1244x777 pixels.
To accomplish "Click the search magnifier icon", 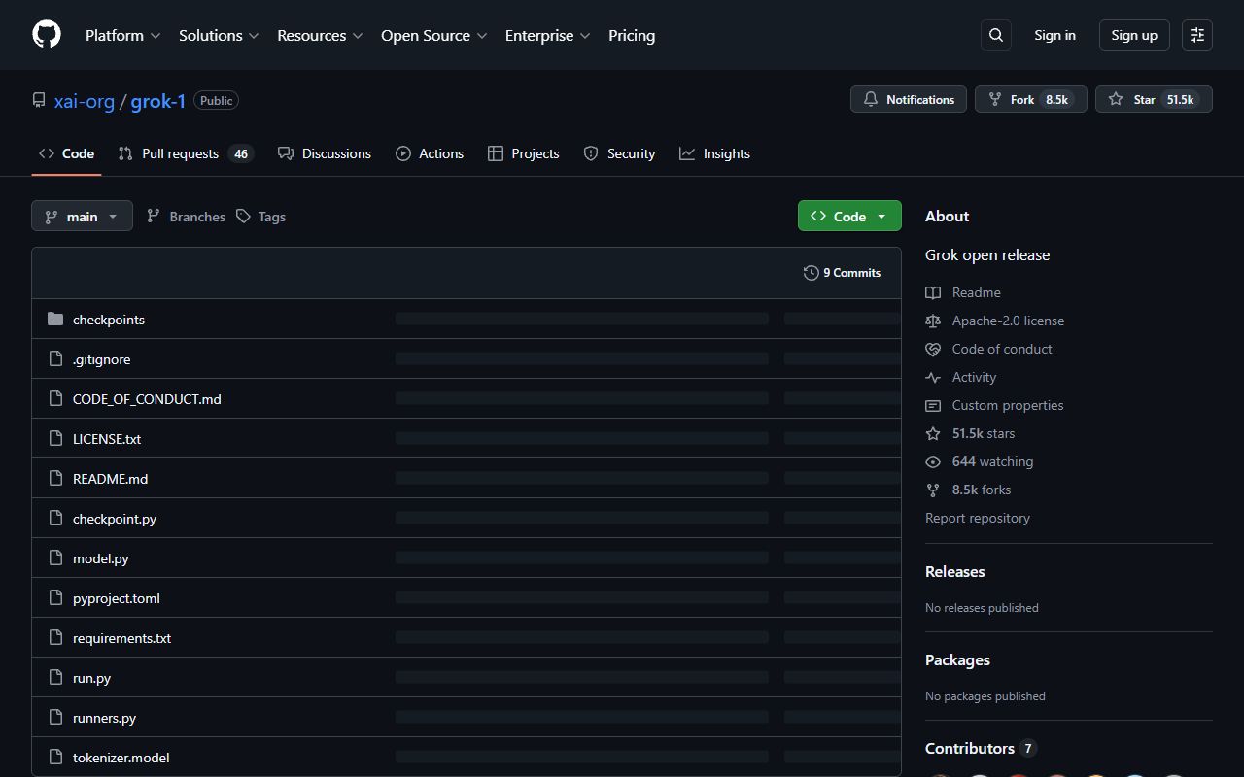I will point(995,35).
